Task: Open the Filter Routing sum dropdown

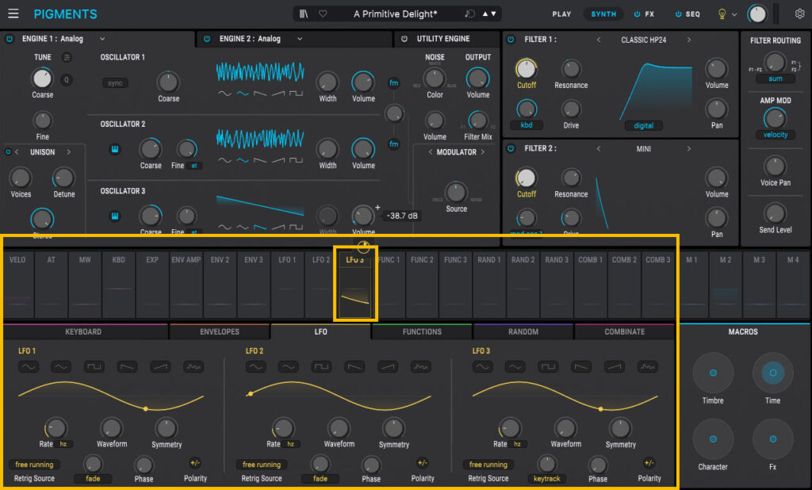Action: 776,78
